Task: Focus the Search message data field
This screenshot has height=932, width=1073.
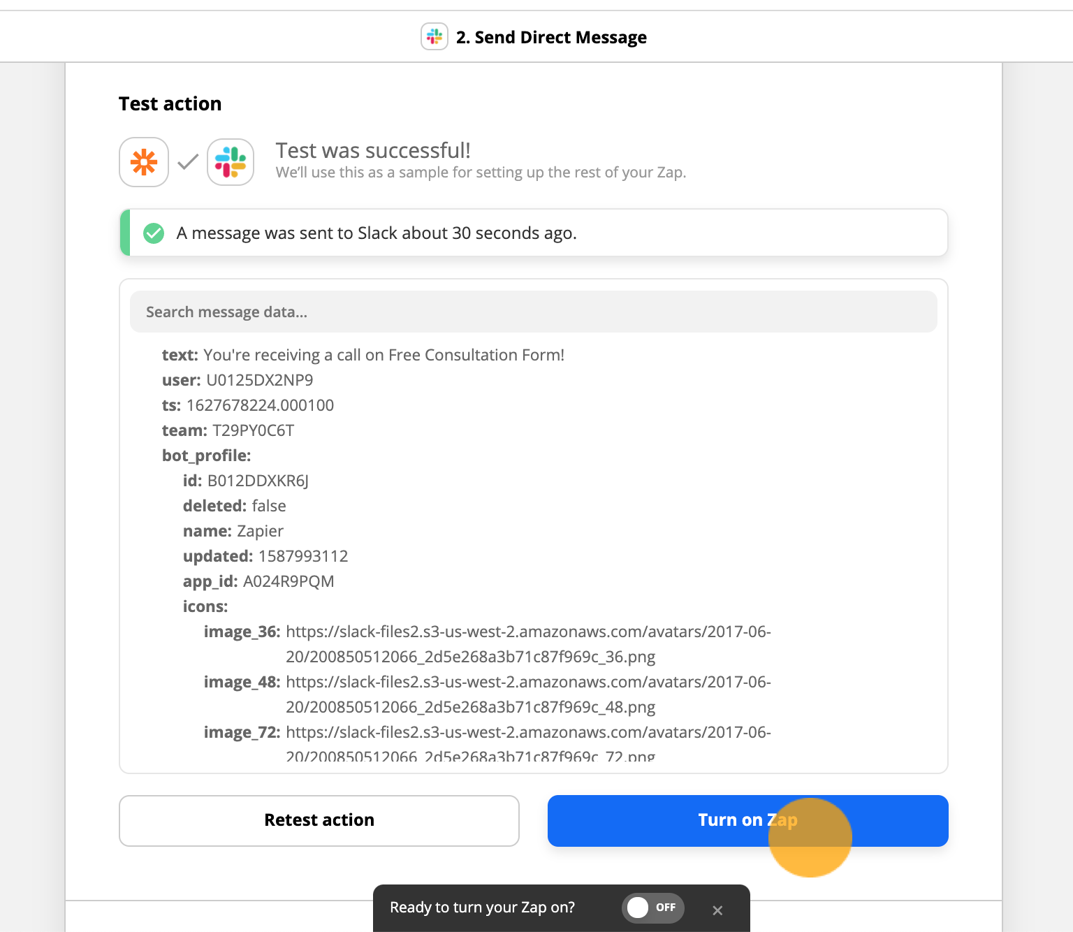Action: (x=534, y=312)
